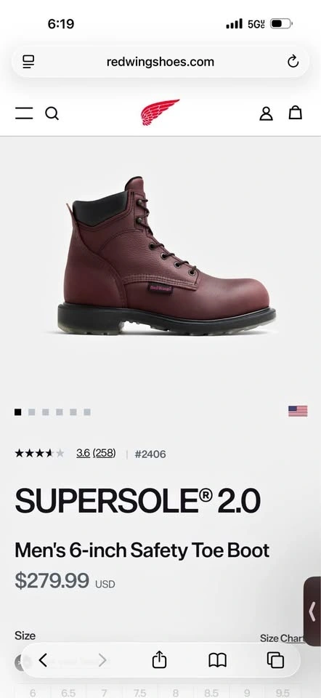Select the last image carousel dot

tap(87, 412)
